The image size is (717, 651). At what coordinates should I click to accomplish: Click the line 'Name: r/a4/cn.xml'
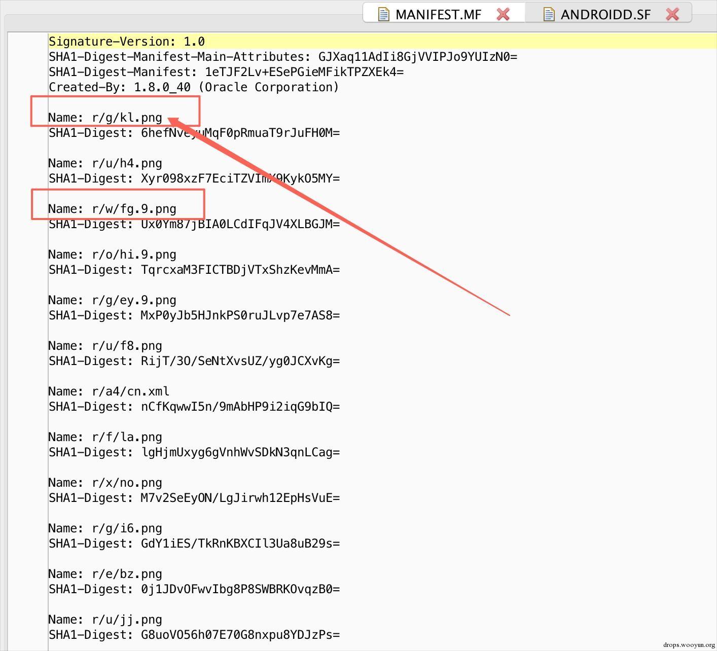[109, 391]
